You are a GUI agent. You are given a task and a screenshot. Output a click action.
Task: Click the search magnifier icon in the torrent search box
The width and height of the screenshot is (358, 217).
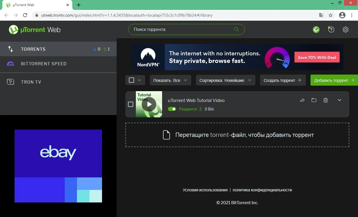coord(236,29)
